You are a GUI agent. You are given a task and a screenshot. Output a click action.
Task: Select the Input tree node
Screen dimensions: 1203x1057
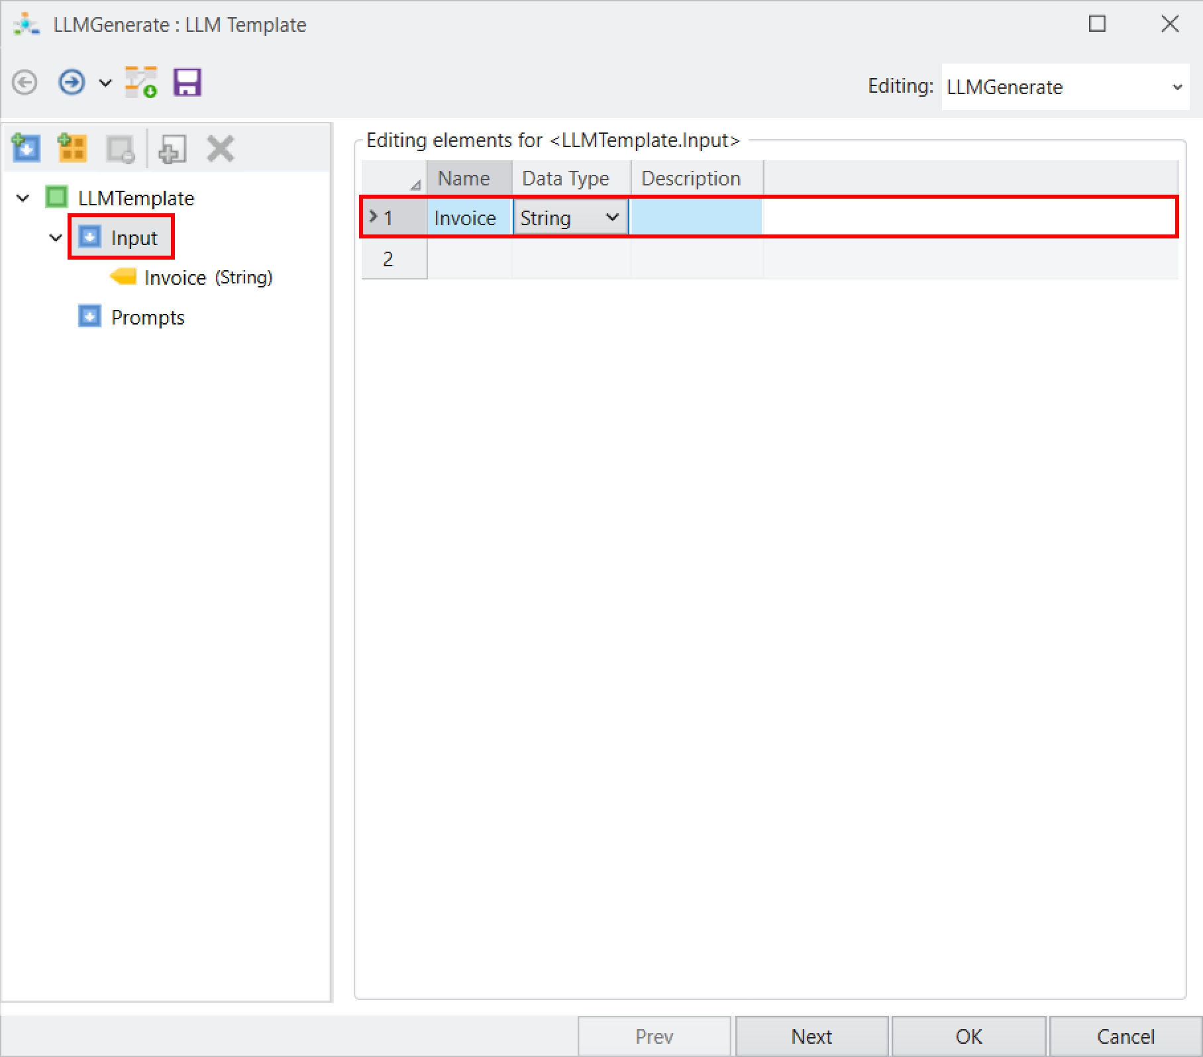[134, 238]
